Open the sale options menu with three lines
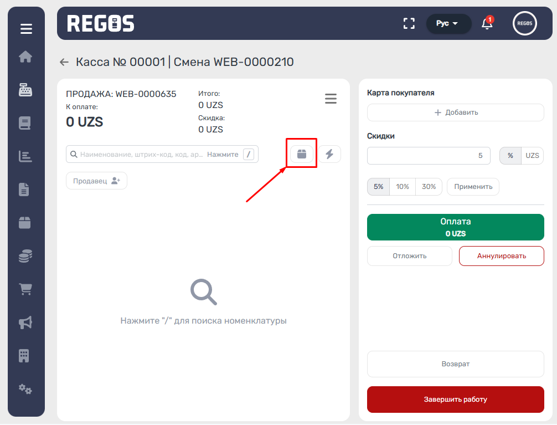The width and height of the screenshot is (557, 425). point(331,99)
